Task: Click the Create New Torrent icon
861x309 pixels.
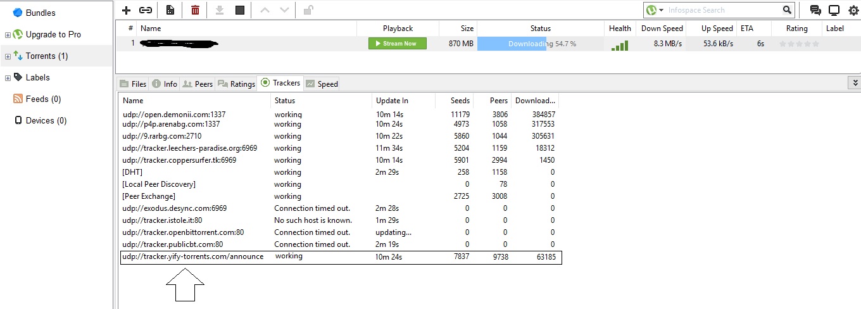Action: click(x=170, y=10)
